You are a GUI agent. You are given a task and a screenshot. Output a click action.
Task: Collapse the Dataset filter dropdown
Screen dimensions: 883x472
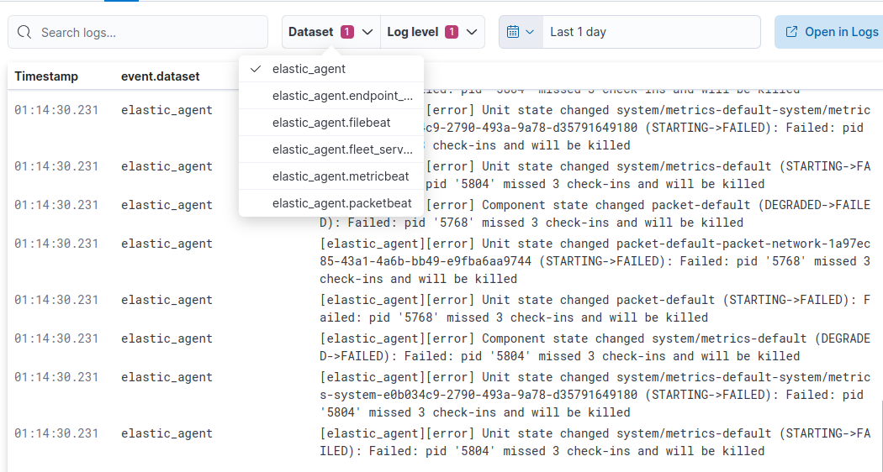[x=367, y=32]
